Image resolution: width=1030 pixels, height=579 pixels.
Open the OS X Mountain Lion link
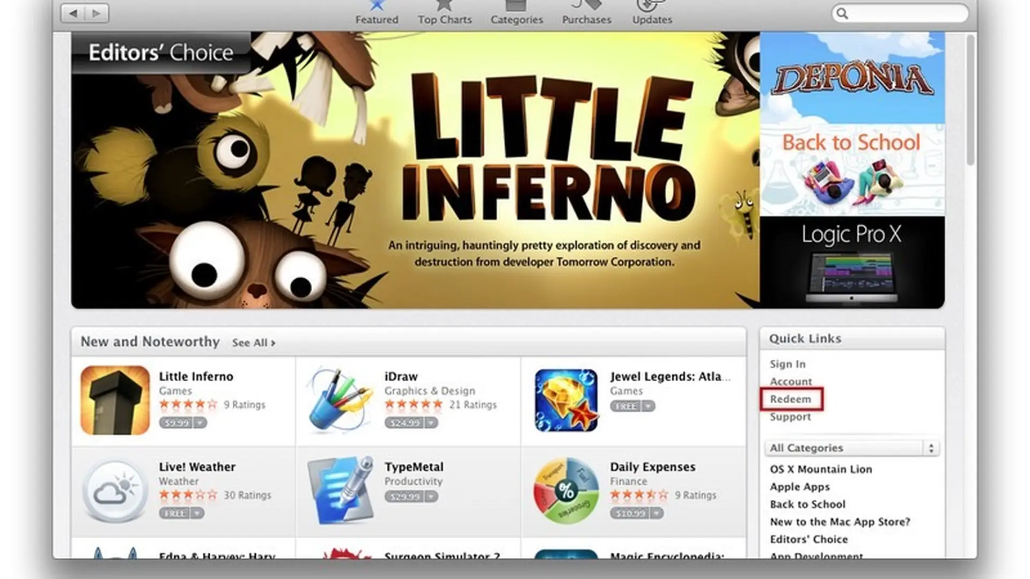click(x=821, y=469)
